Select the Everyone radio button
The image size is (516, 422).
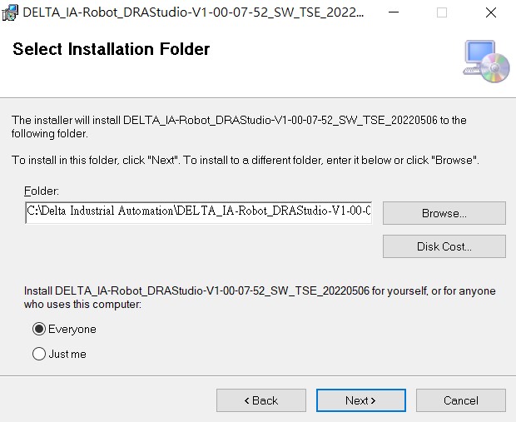click(39, 329)
